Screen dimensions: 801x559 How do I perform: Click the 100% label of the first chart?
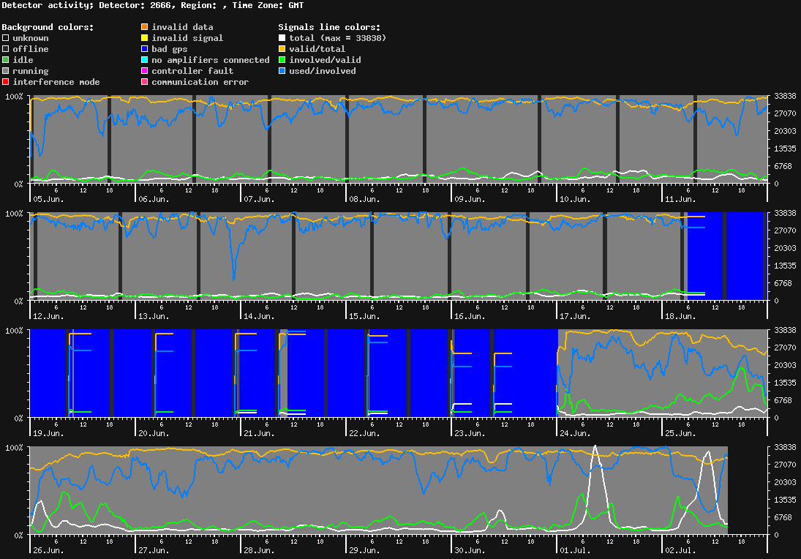pos(15,97)
